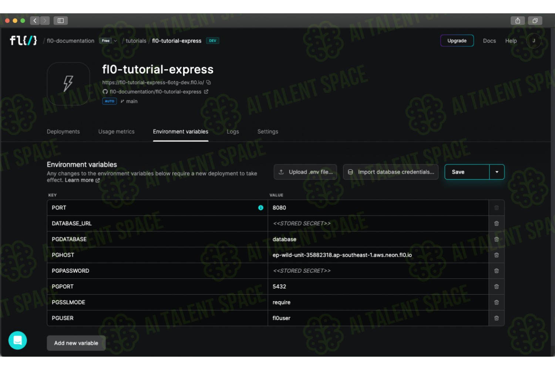This screenshot has height=370, width=555.
Task: Click Add new variable button
Action: click(76, 343)
